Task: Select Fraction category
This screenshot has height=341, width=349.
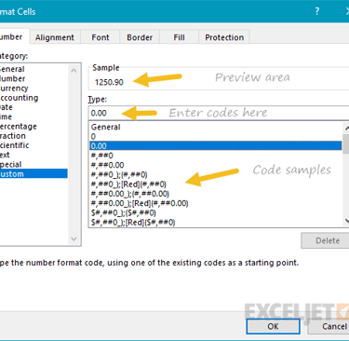Action: click(34, 136)
